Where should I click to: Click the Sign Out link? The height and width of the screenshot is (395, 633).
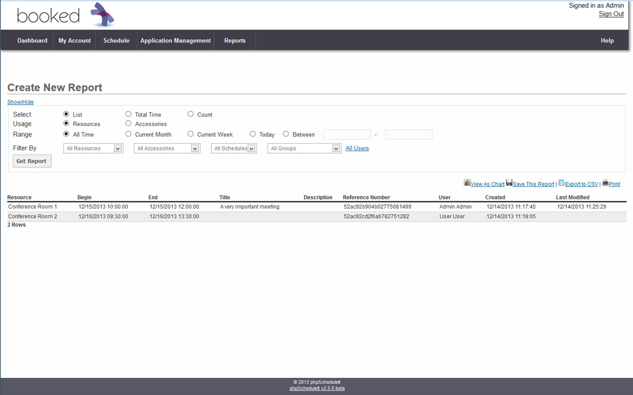[611, 14]
